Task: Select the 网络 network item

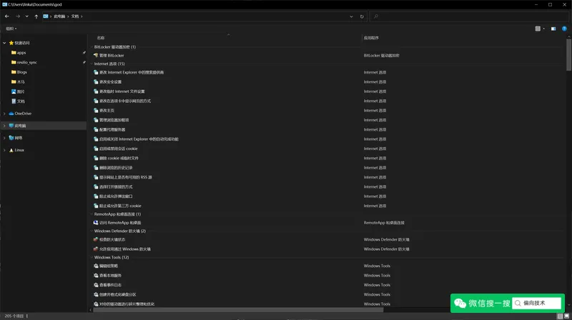Action: point(16,138)
